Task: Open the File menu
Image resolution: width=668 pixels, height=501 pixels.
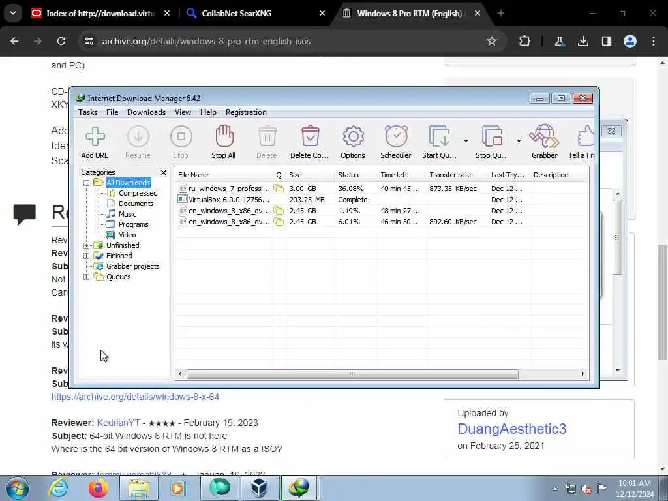Action: point(112,112)
